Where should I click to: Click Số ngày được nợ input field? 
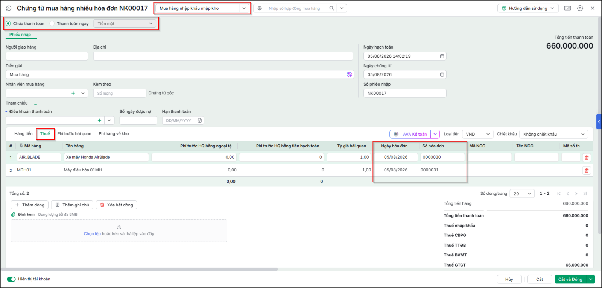138,120
